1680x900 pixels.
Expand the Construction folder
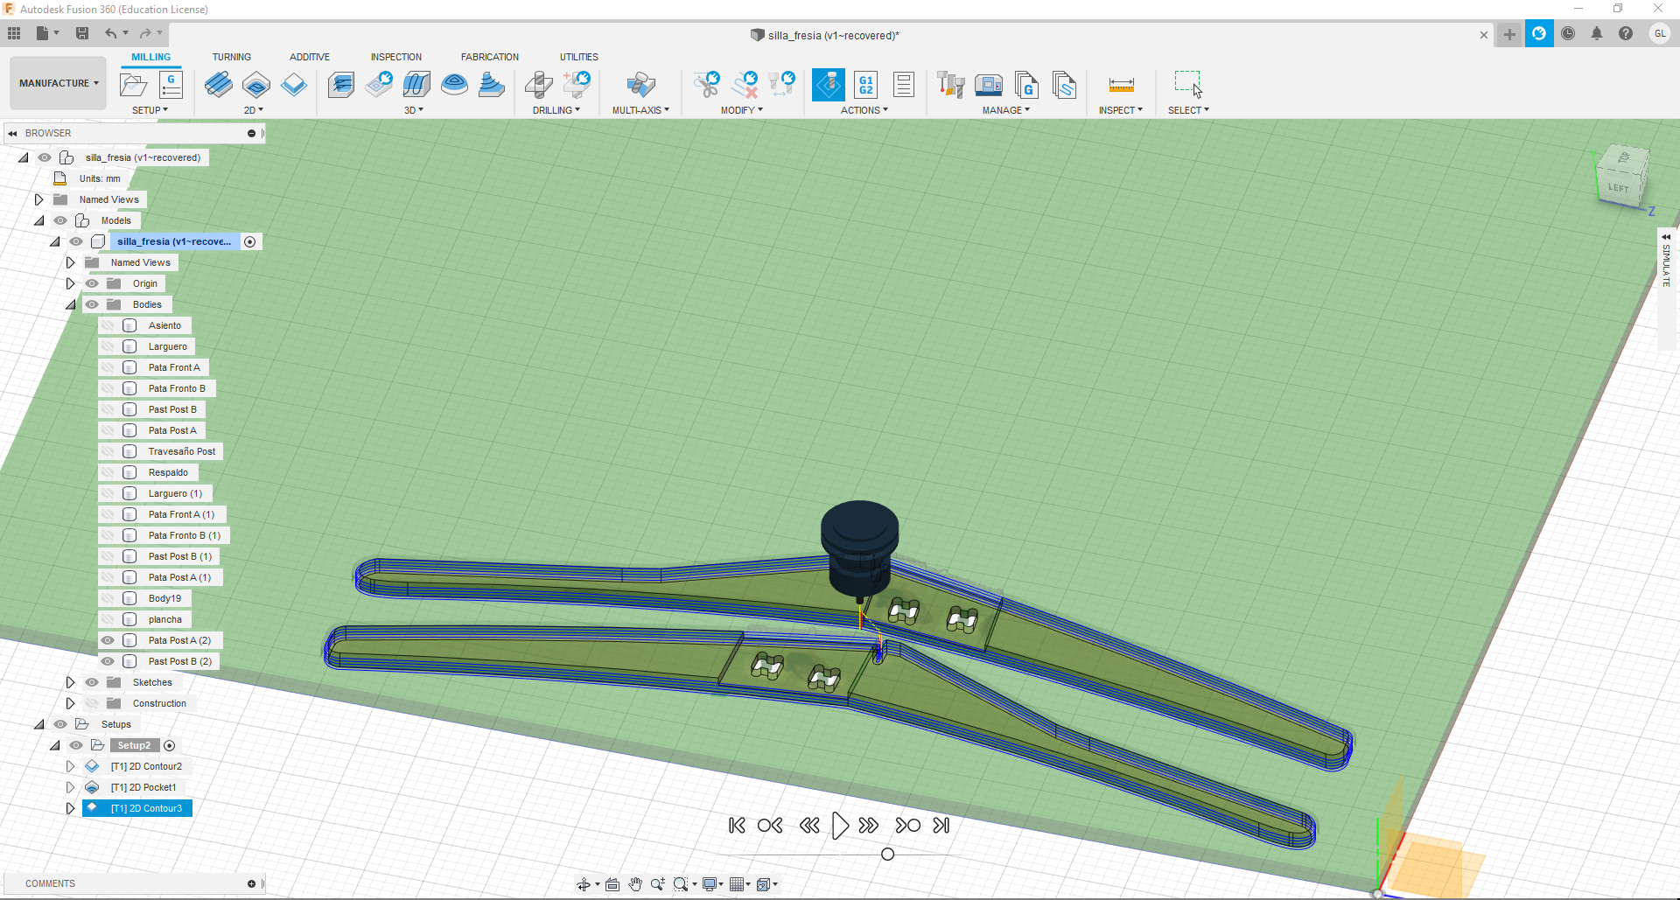[71, 703]
